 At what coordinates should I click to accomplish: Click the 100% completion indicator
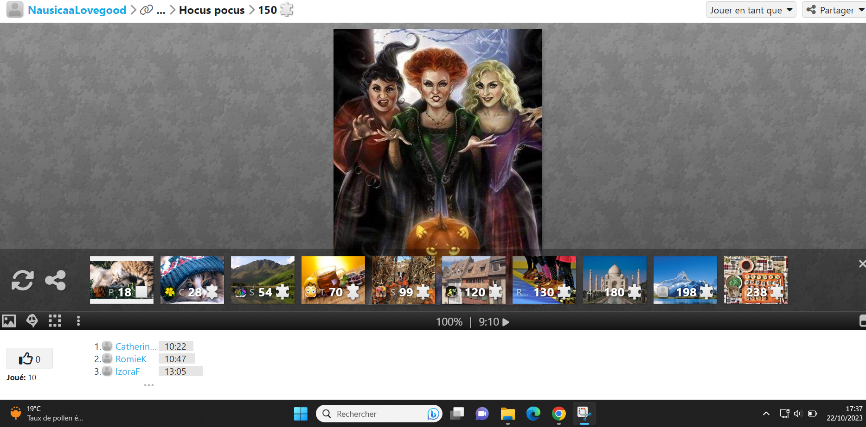click(449, 322)
